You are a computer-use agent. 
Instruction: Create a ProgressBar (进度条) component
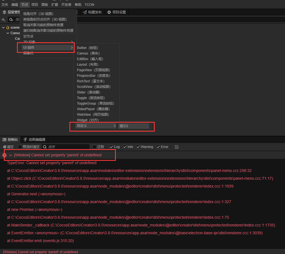pyautogui.click(x=93, y=76)
